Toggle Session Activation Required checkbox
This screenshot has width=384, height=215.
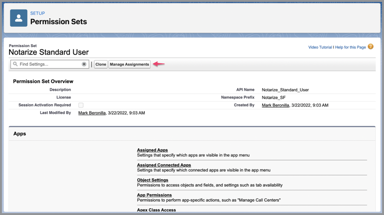(81, 105)
